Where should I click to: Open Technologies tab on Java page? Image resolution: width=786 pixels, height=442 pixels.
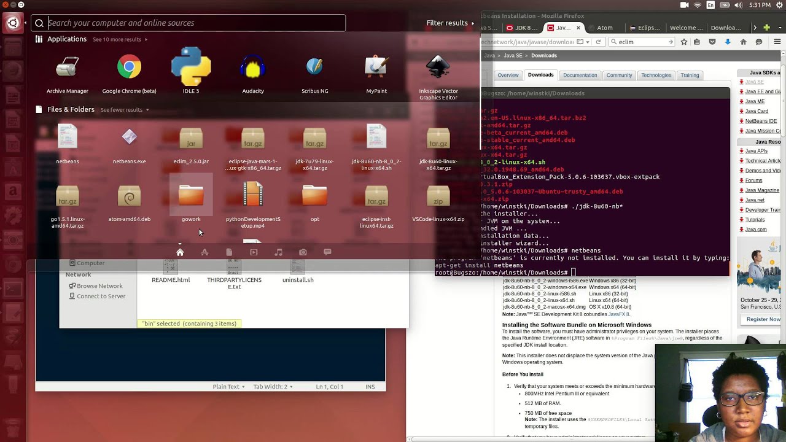[656, 75]
